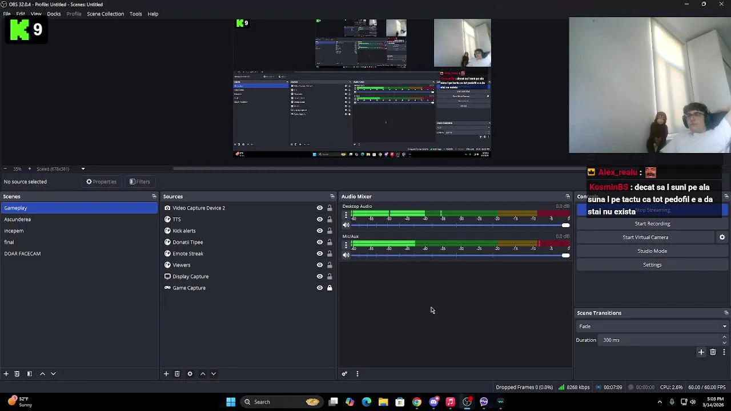Open preview scaling dropdown arrow
Screen dimensions: 731x411
(83, 169)
